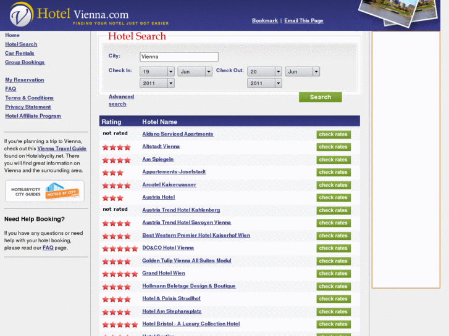Open Hotel Bristol Luxury Collection link
The image size is (449, 336).
pos(191,324)
